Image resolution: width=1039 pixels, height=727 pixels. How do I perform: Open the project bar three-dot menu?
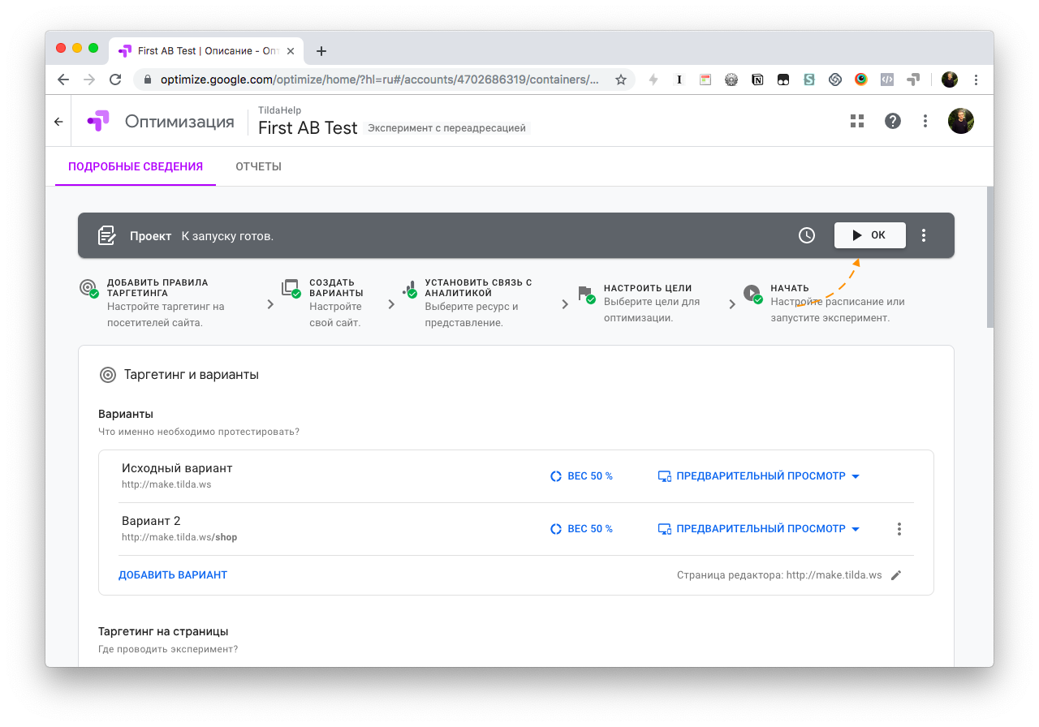924,235
